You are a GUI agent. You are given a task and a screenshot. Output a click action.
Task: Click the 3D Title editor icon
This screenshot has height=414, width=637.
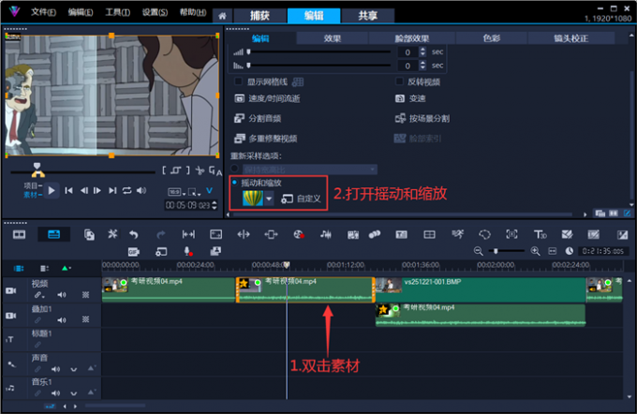point(540,234)
